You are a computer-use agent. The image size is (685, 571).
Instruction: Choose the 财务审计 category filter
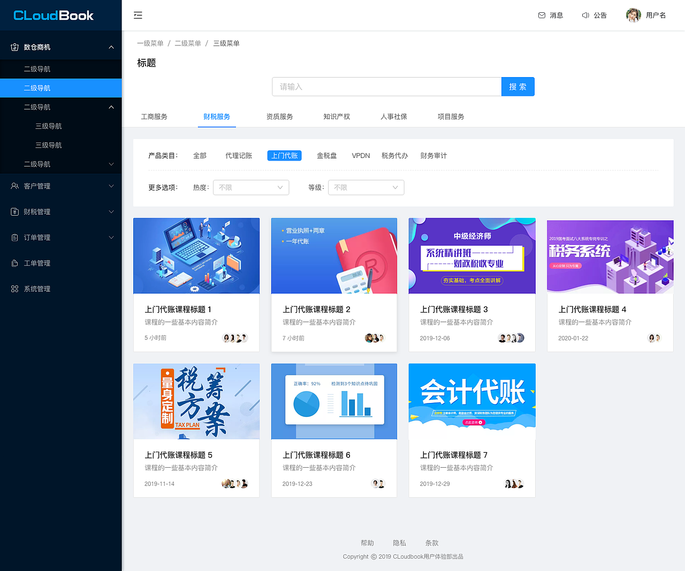pyautogui.click(x=433, y=155)
